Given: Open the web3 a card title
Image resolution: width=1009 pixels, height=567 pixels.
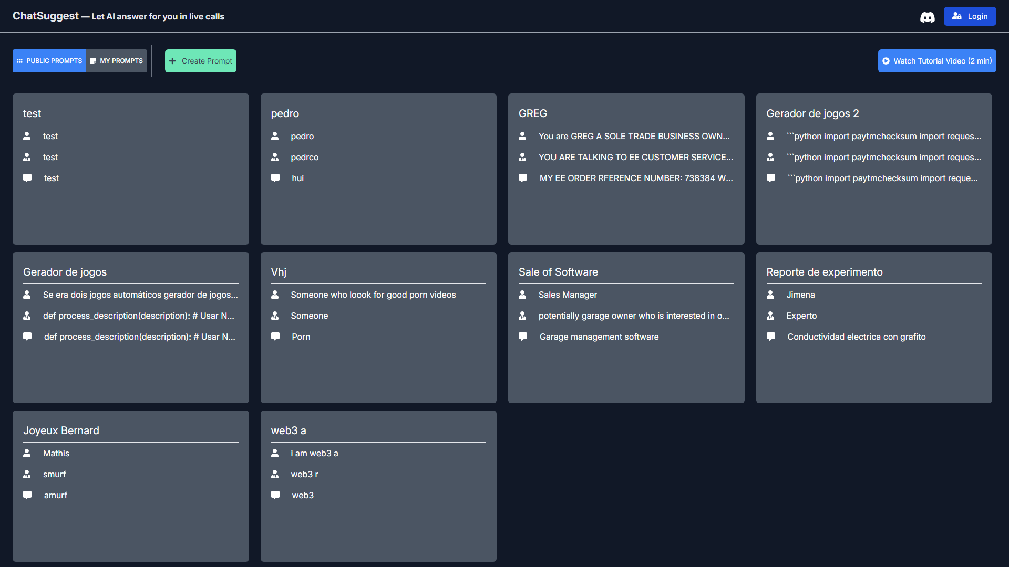Looking at the screenshot, I should 289,430.
